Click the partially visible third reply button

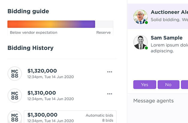tap(184, 84)
